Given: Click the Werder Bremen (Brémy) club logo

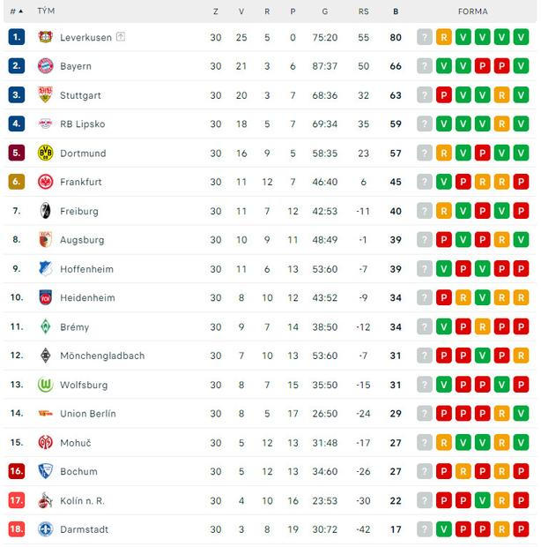Looking at the screenshot, I should (46, 326).
